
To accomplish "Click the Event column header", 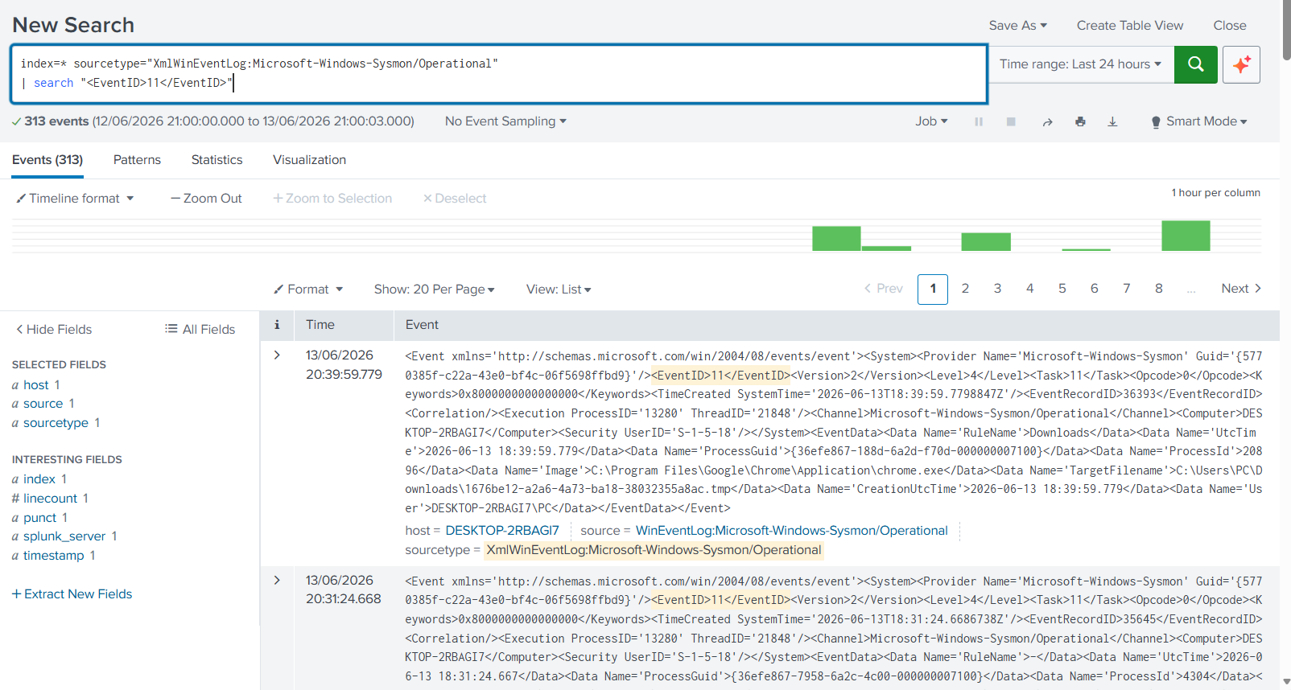I will (422, 325).
